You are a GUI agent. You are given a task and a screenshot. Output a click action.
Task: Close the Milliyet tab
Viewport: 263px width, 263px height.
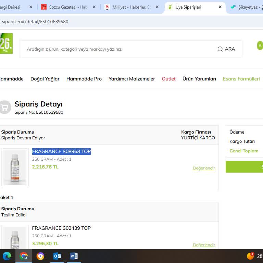[157, 7]
